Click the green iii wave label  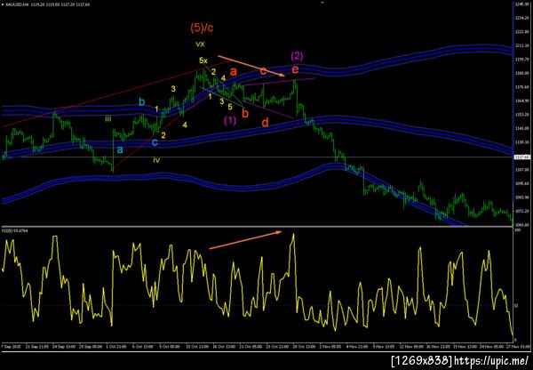[108, 118]
